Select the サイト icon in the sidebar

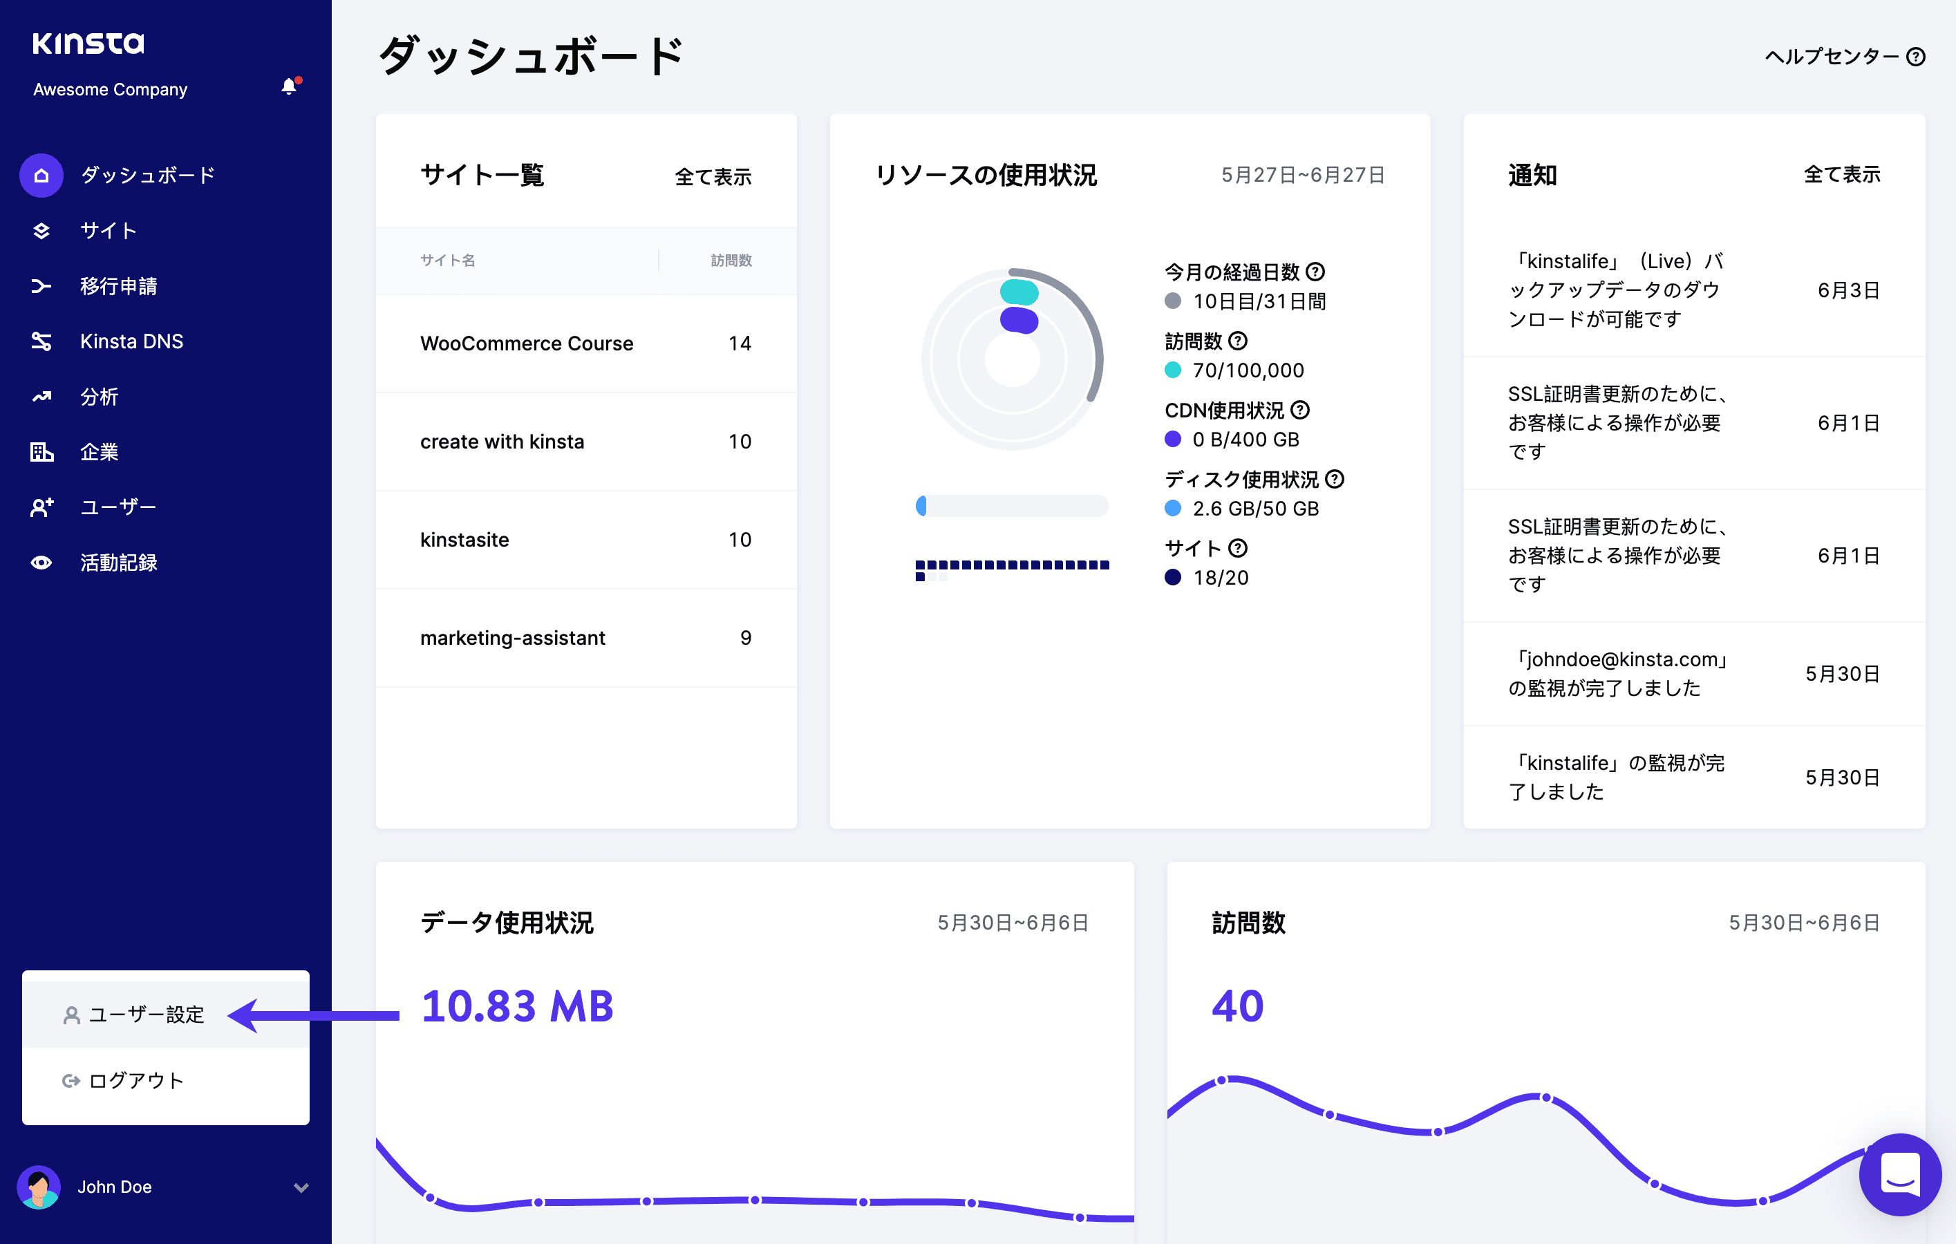pyautogui.click(x=41, y=231)
